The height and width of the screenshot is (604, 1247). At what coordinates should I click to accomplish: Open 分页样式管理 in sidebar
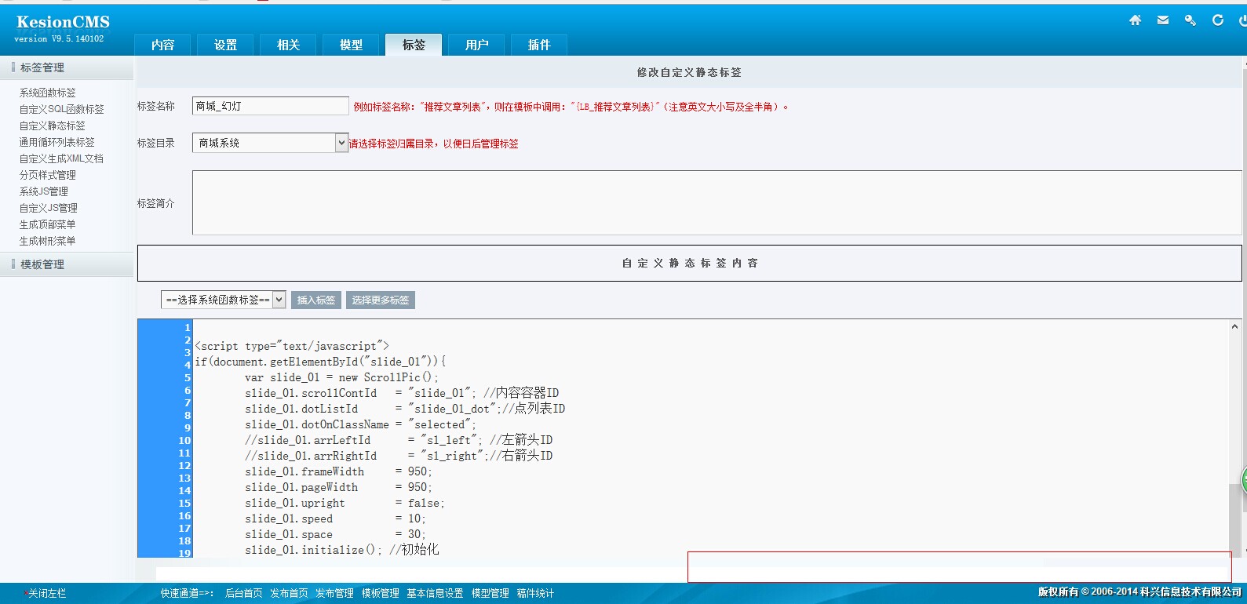click(48, 175)
